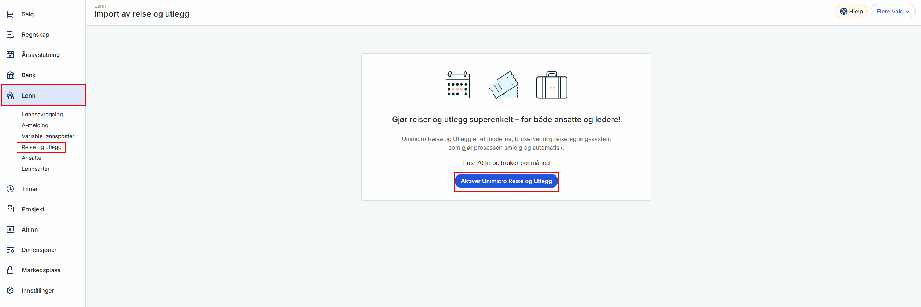Screen dimensions: 921x307
Task: Open Dimensjoner in sidebar
Action: 39,250
